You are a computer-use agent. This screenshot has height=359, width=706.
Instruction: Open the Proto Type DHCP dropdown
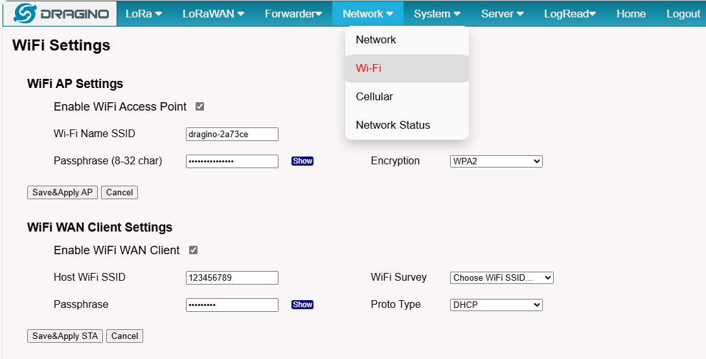[496, 305]
